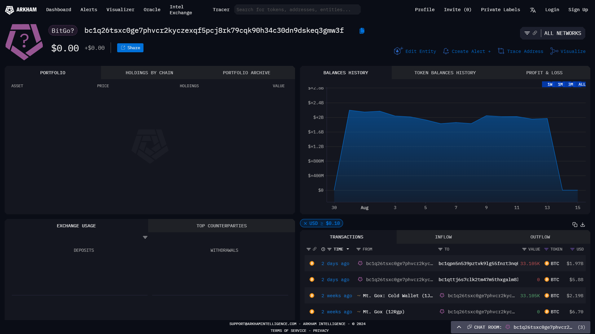
Task: Open Private Labels
Action: point(500,10)
